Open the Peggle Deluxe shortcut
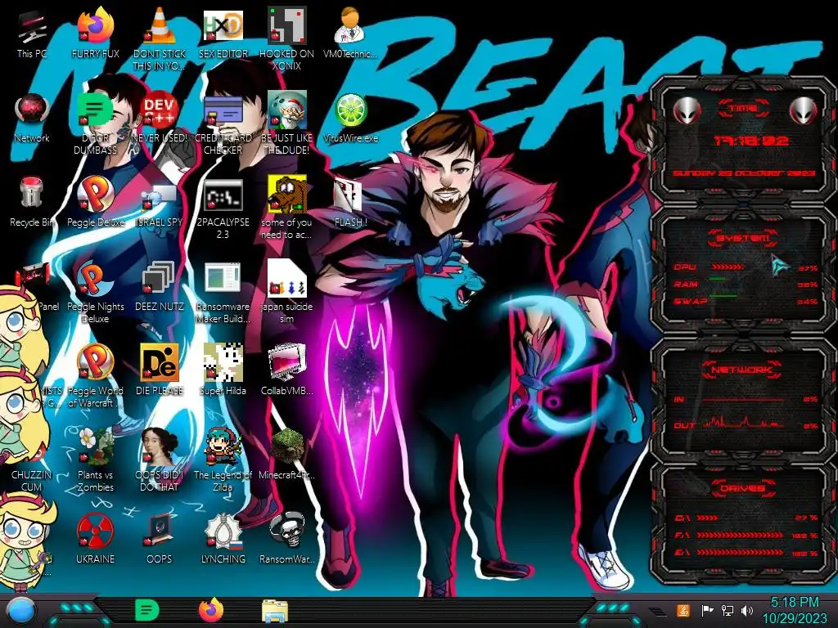The image size is (838, 628). [x=95, y=203]
